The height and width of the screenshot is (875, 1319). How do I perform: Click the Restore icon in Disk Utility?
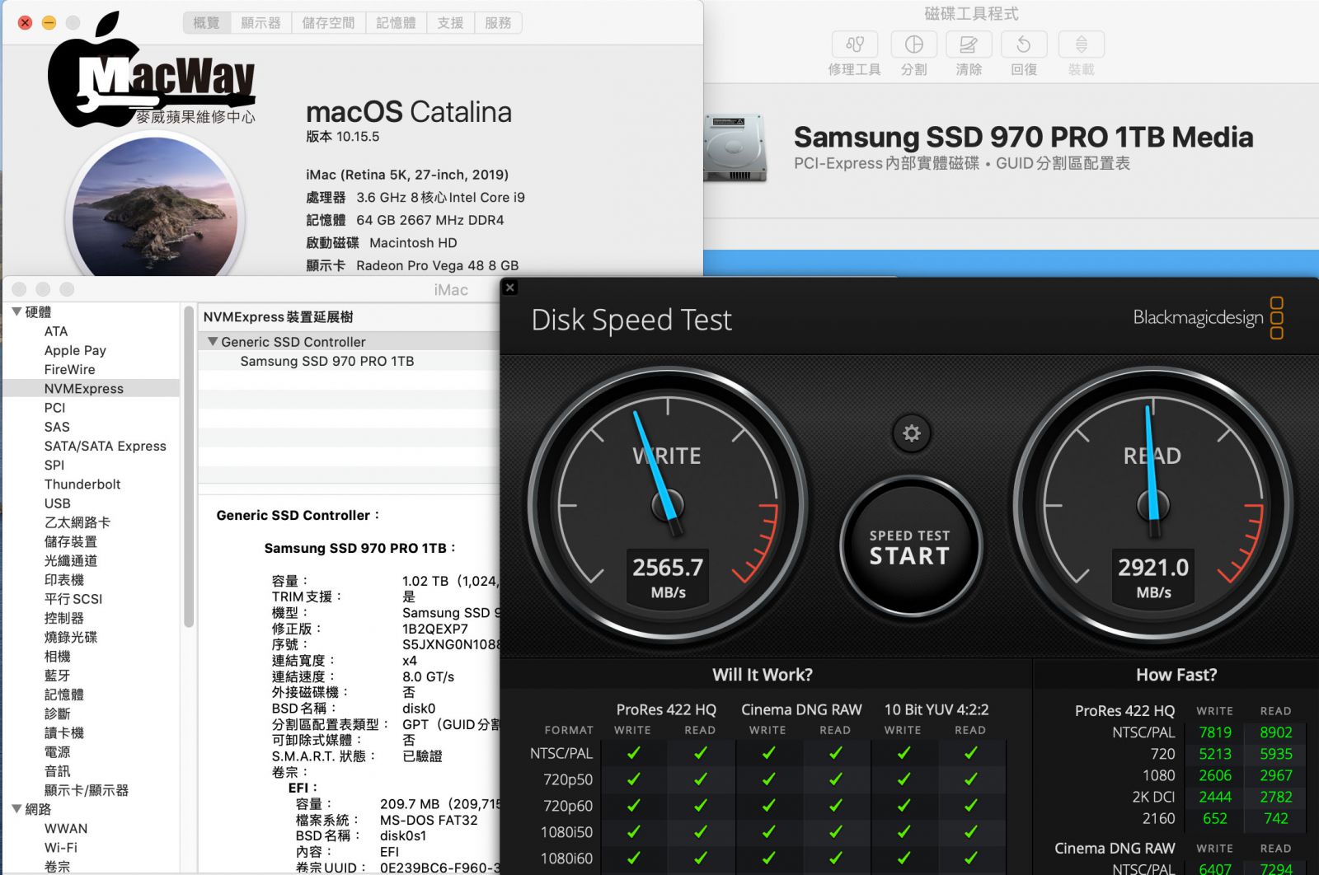1024,44
